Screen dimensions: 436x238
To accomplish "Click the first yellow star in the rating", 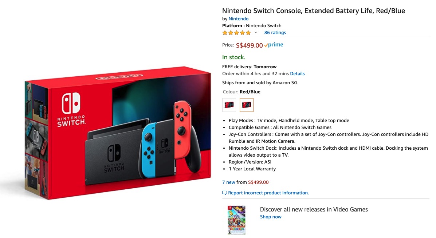I will pyautogui.click(x=225, y=32).
